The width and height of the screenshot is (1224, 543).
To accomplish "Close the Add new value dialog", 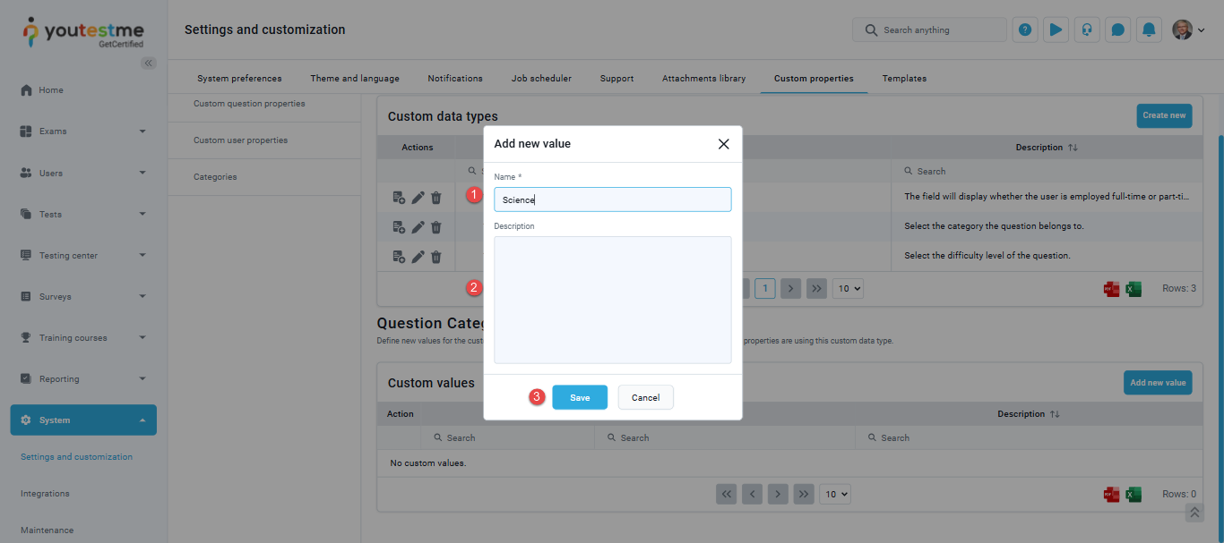I will point(723,144).
